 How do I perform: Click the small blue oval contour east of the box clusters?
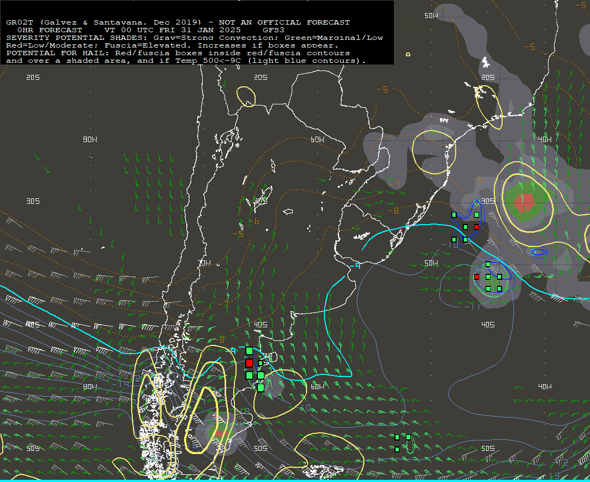point(539,252)
